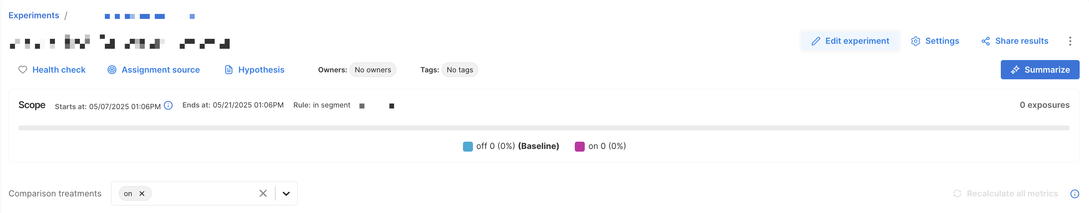1089x213 pixels.
Task: Click the No owners pill
Action: [372, 70]
